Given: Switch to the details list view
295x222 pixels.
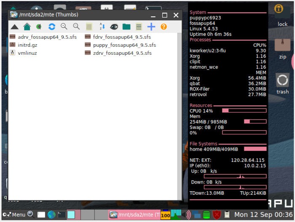Looking at the screenshot, I should 89,27.
